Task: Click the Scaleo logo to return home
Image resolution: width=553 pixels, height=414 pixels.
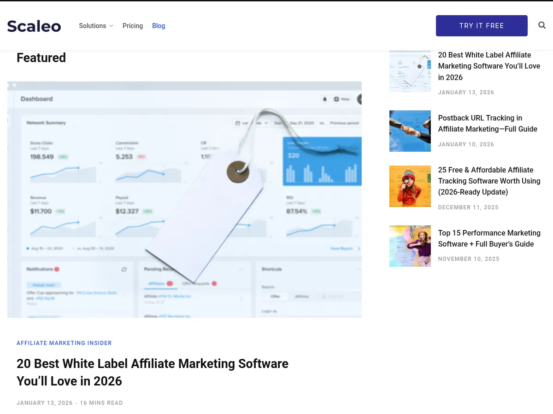Action: [x=34, y=26]
